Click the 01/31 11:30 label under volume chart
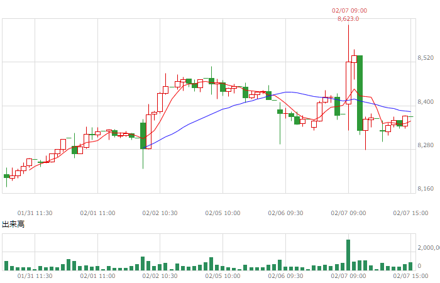The height and width of the screenshot is (283, 440). tap(35, 276)
